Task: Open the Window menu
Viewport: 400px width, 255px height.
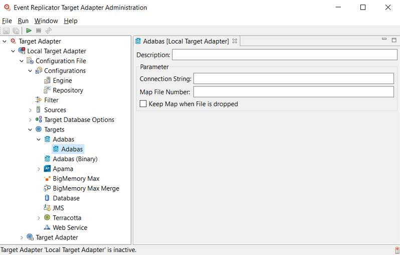Action: [x=46, y=21]
